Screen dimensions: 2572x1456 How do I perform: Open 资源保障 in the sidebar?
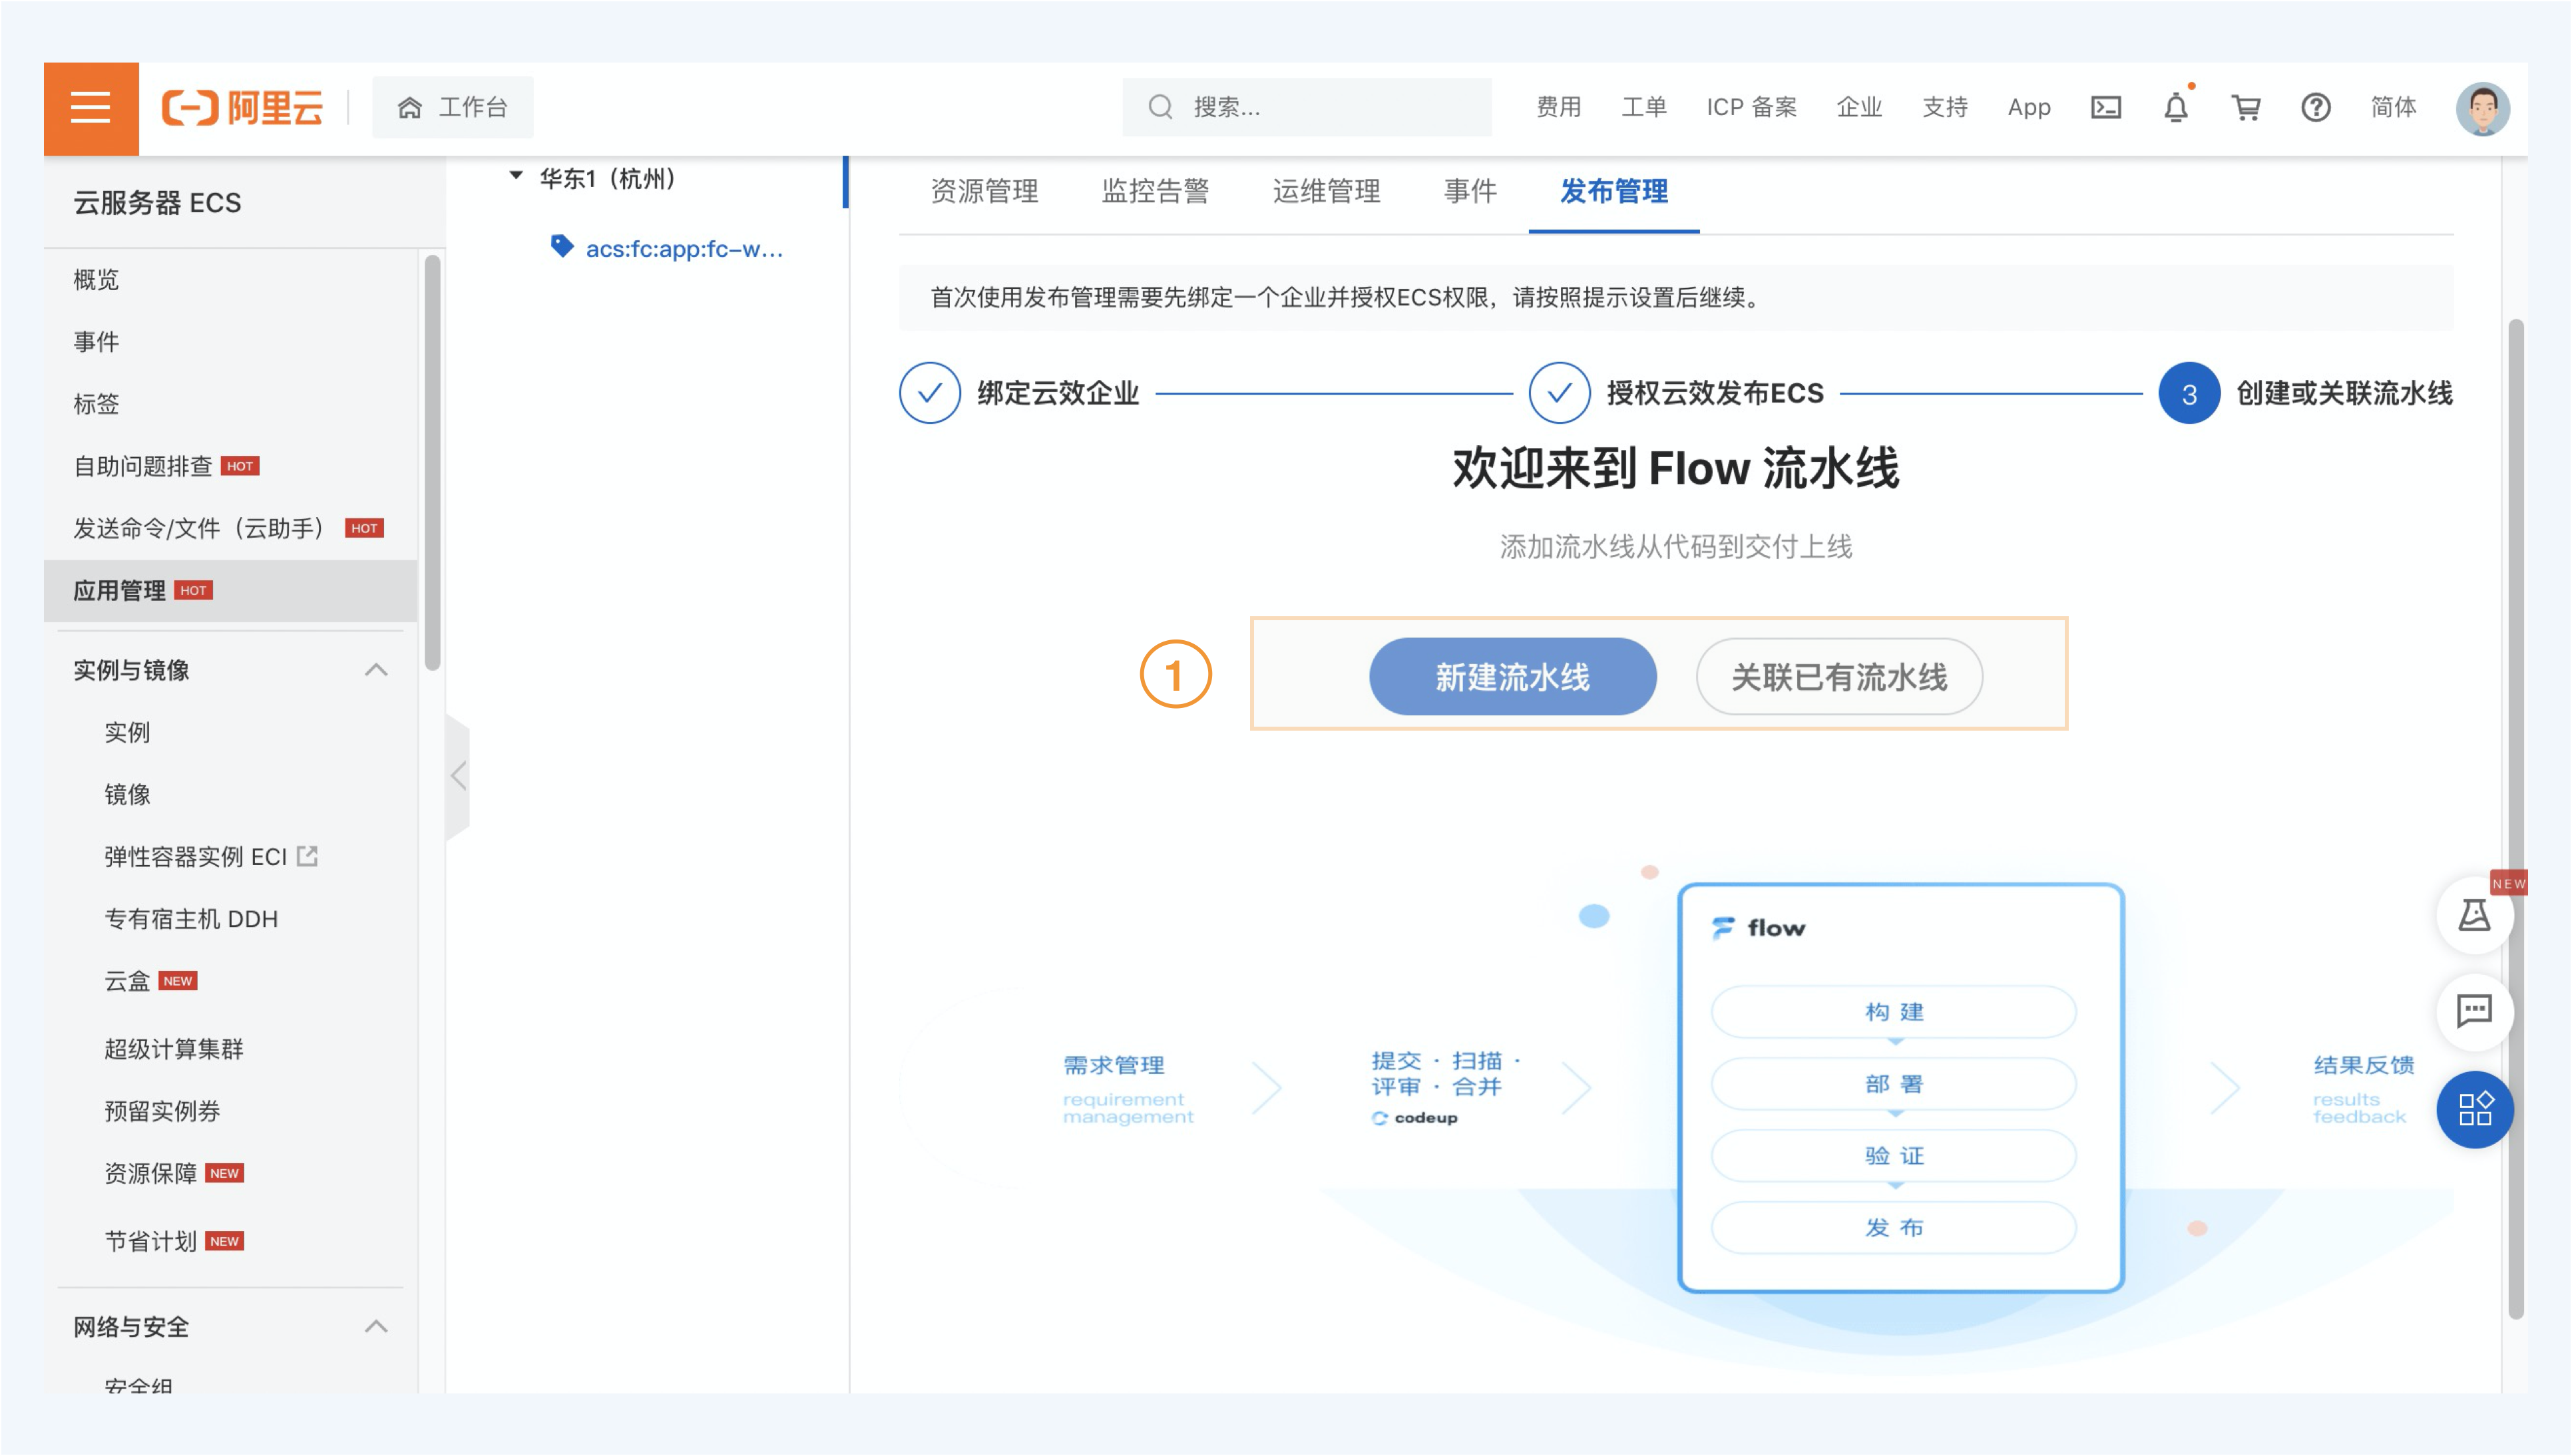pos(150,1173)
